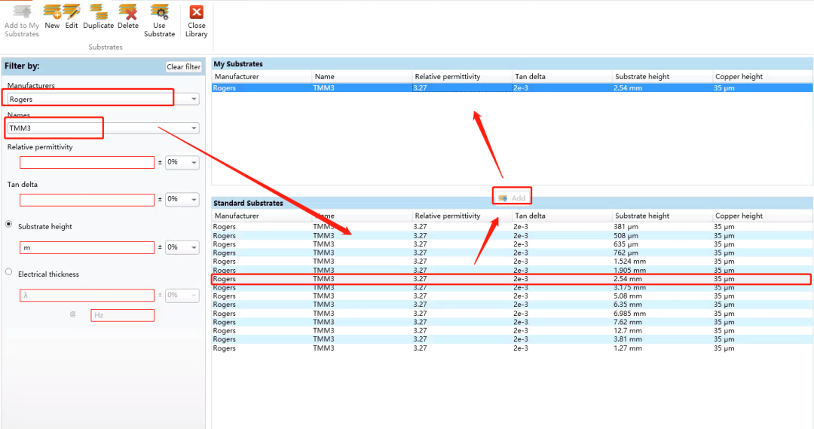
Task: Click Use Substrate icon
Action: click(x=159, y=21)
